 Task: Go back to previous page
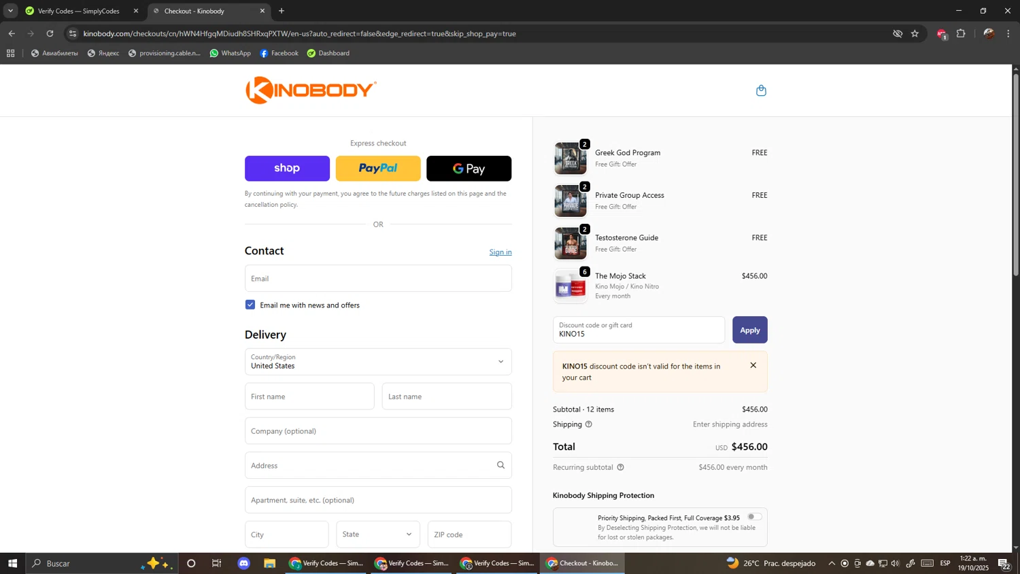click(x=12, y=33)
